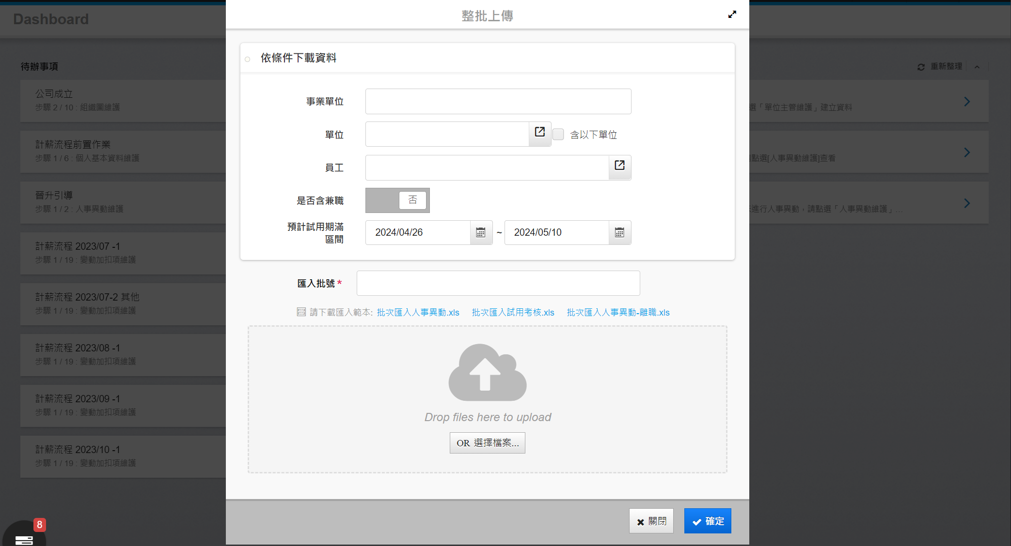Expand the 晉升引導 task row arrow
Screen dimensions: 1011x546
point(966,203)
